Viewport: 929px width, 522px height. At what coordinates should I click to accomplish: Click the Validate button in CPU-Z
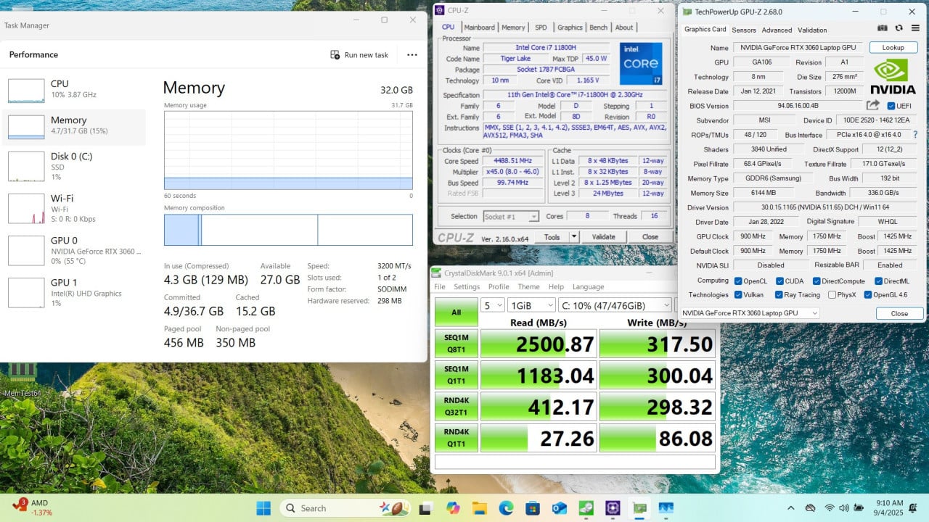click(603, 236)
